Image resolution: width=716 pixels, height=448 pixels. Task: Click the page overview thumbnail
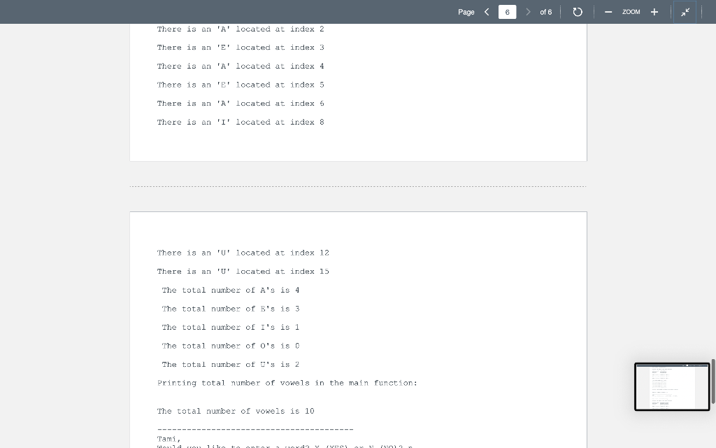coord(672,386)
